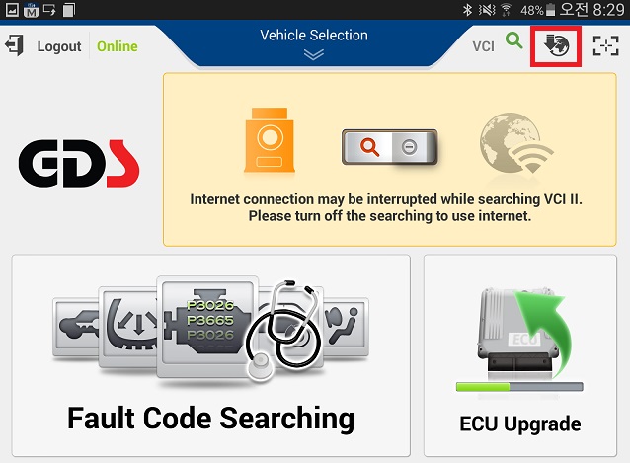Click the stethoscope diagnostic icon
This screenshot has width=630, height=463.
[283, 330]
